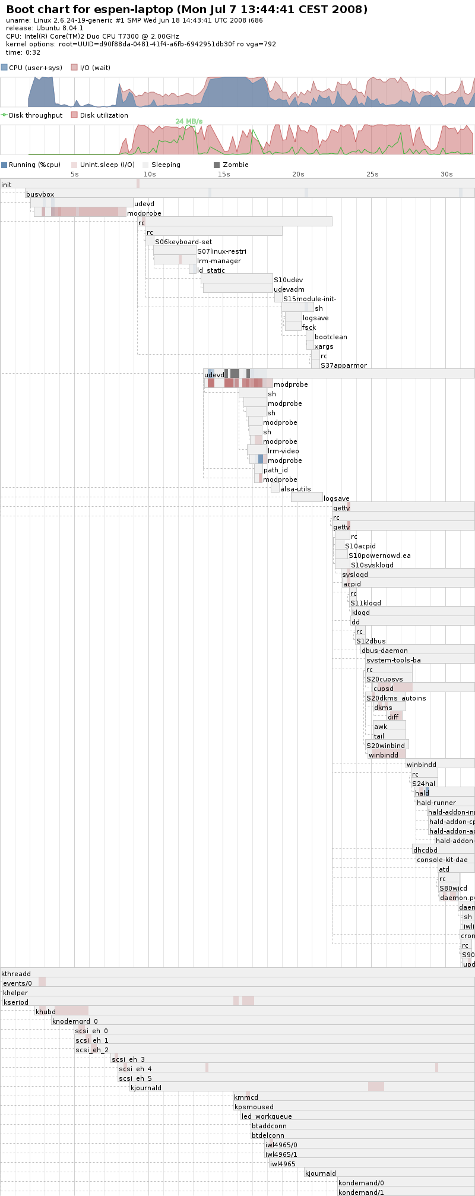Click the time: 0:32 line
The height and width of the screenshot is (1196, 475).
click(x=23, y=52)
